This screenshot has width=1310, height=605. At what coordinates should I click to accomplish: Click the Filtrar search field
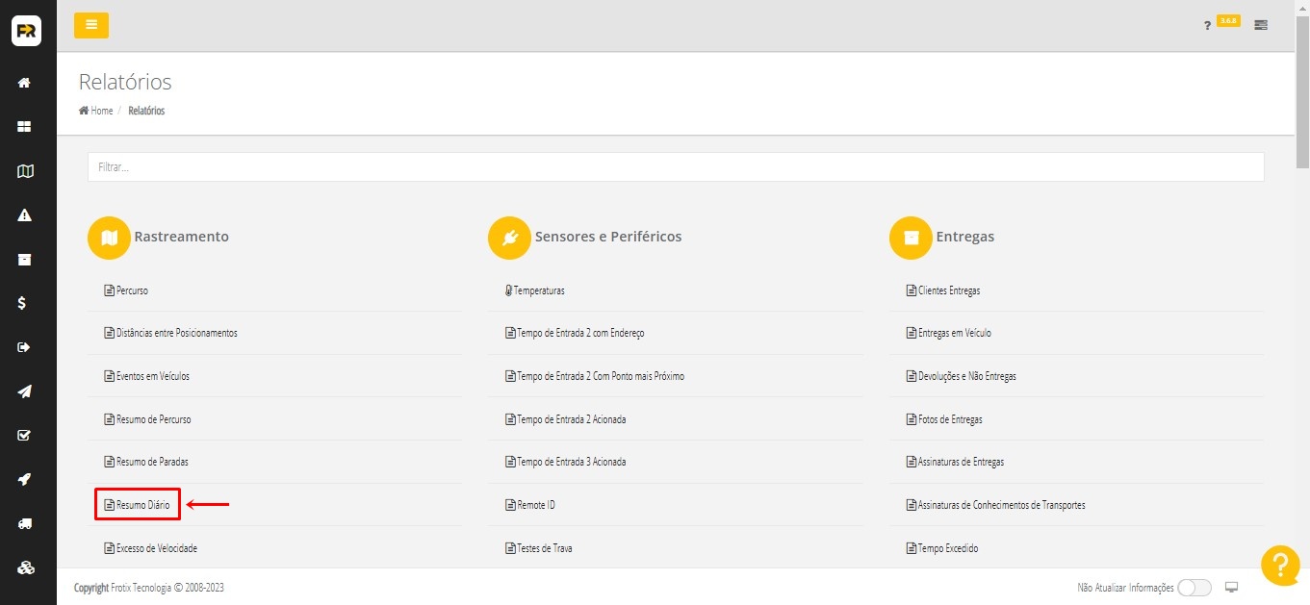point(675,167)
